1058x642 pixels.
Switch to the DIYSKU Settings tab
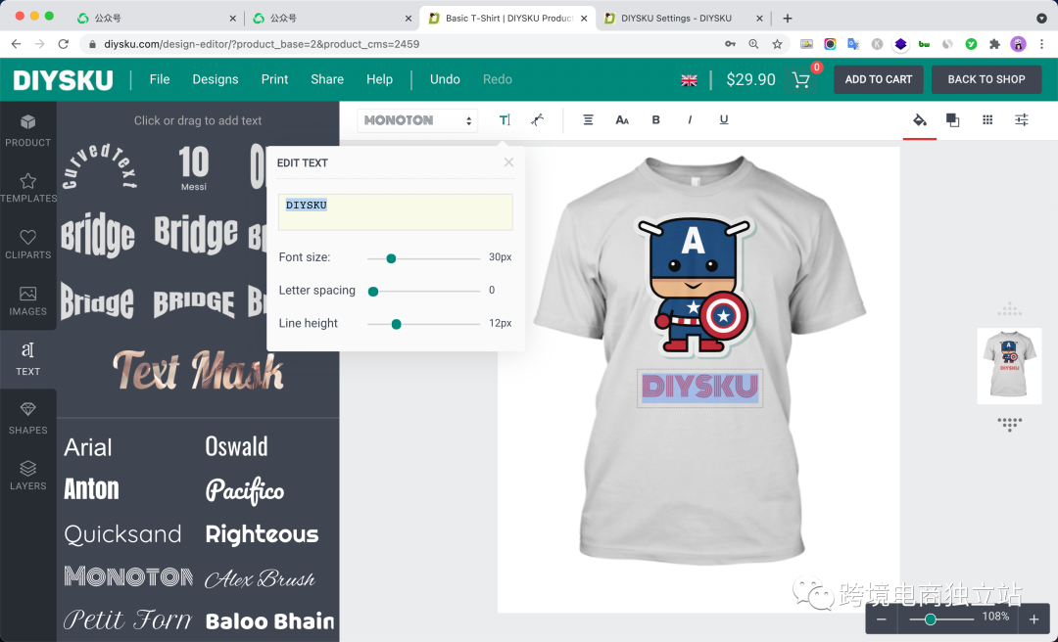pos(684,19)
